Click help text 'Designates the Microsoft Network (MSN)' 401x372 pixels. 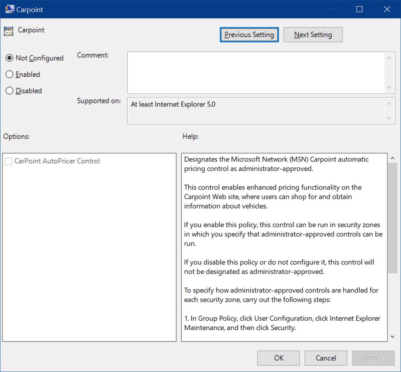(246, 159)
